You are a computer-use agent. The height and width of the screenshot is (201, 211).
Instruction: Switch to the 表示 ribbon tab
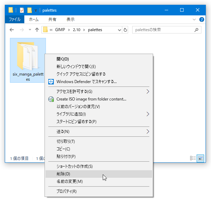tap(71, 19)
